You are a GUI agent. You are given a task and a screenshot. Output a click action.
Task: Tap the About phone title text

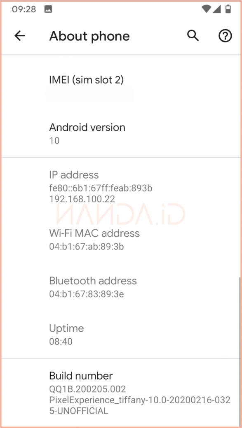point(89,36)
